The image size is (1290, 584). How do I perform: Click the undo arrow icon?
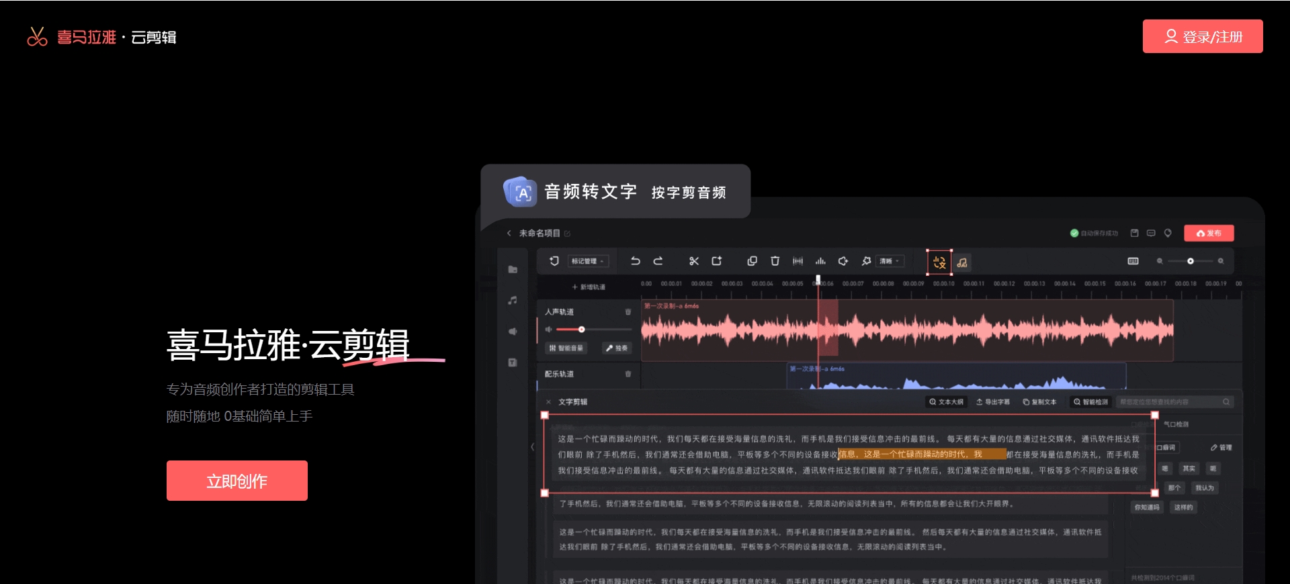pos(635,260)
